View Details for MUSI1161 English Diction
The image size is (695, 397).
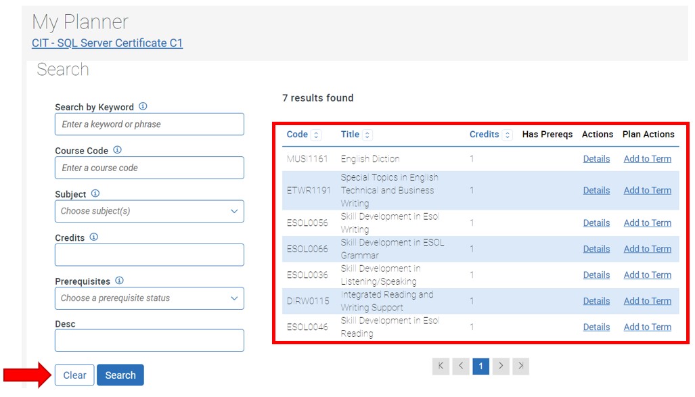(596, 159)
